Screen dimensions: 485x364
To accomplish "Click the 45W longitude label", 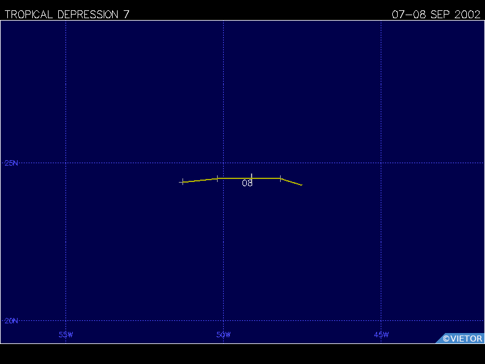I will (381, 335).
